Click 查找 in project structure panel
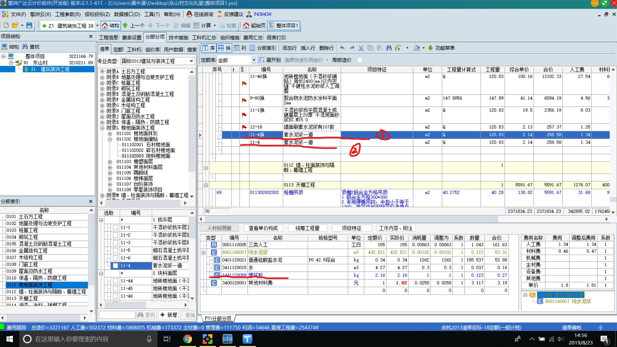Image resolution: width=617 pixels, height=347 pixels. [31, 47]
